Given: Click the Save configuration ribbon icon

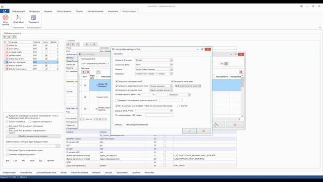Looking at the screenshot, I should pos(34,19).
